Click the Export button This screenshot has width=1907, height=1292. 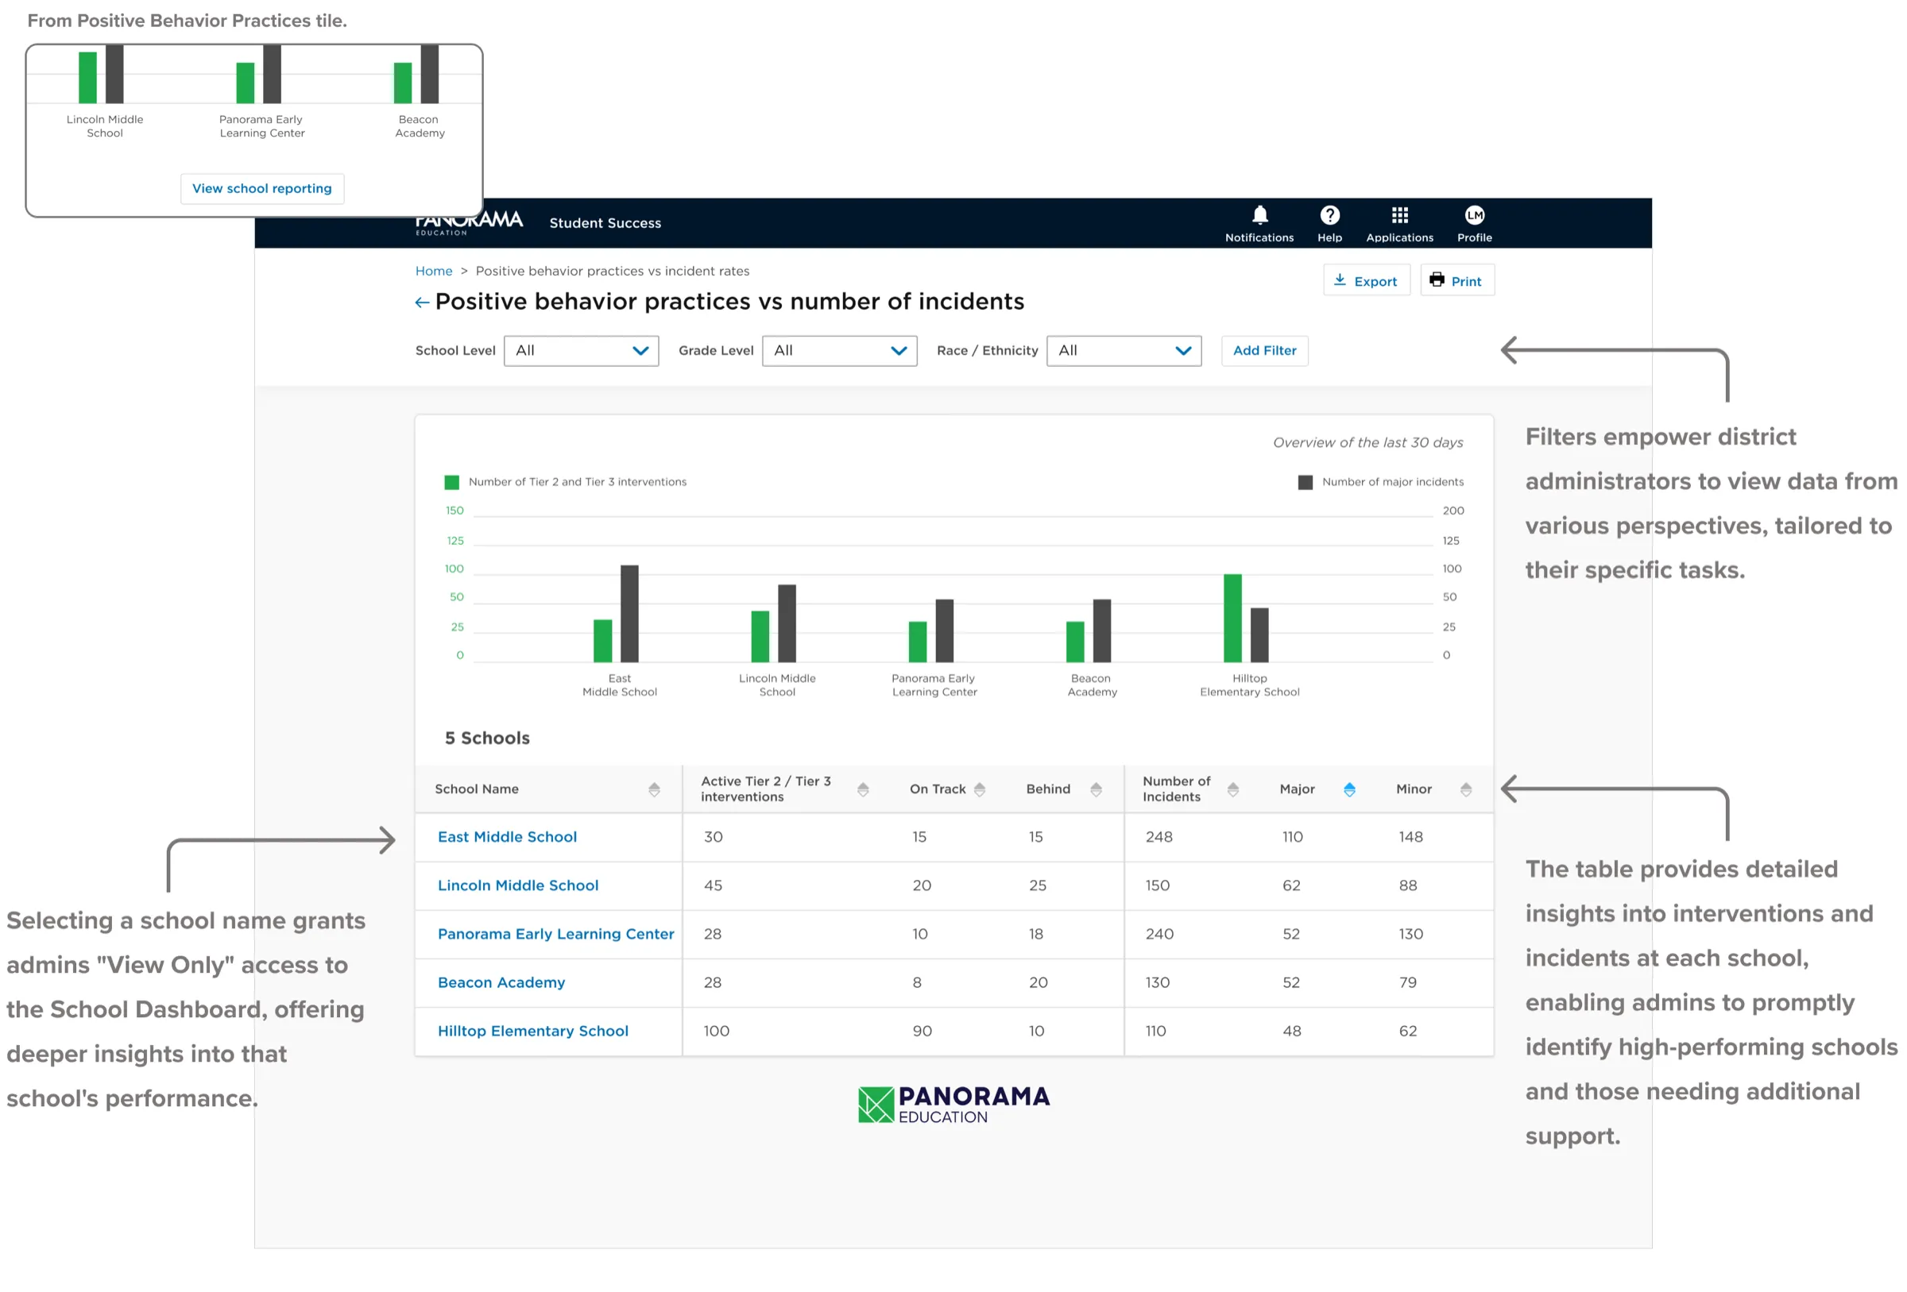click(x=1365, y=280)
